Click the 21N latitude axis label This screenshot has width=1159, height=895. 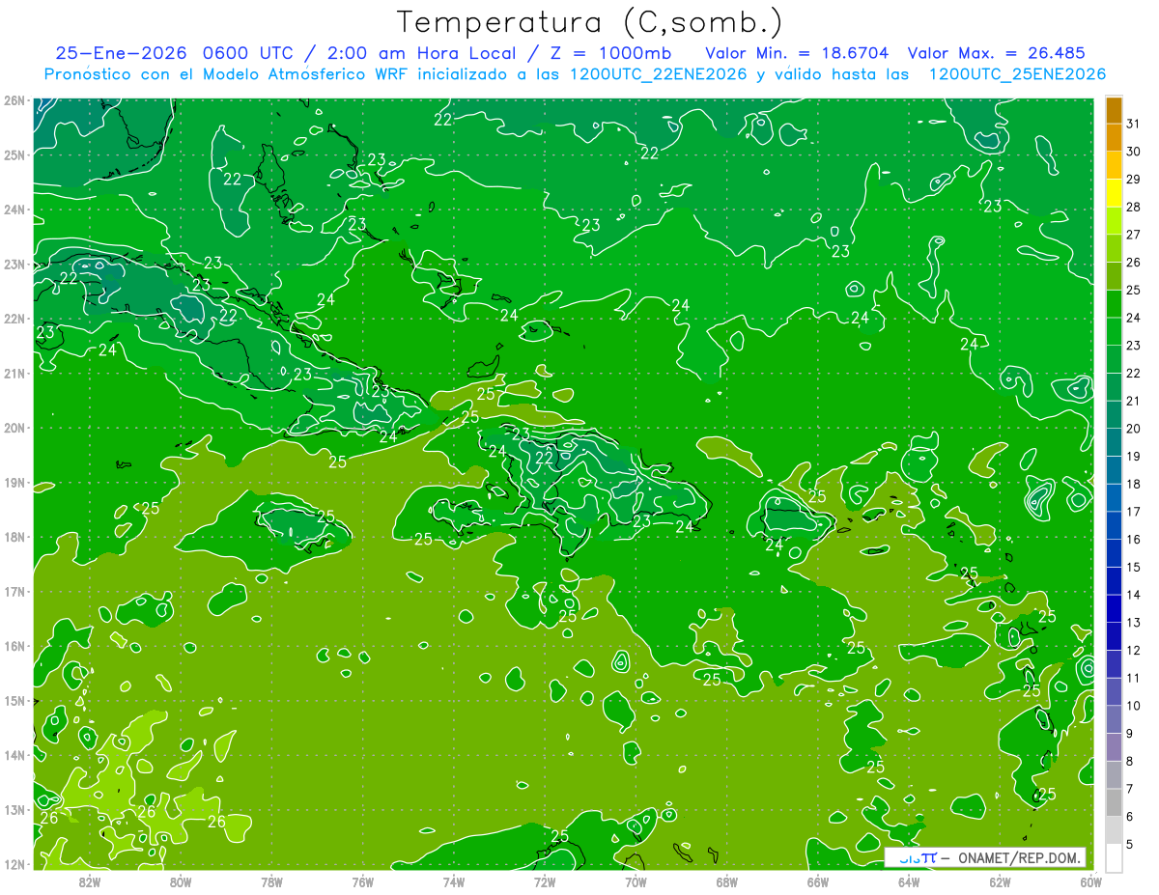pyautogui.click(x=14, y=373)
